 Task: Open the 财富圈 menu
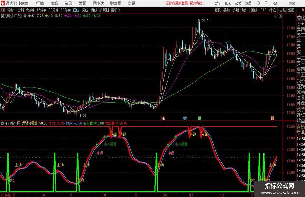[116, 3]
